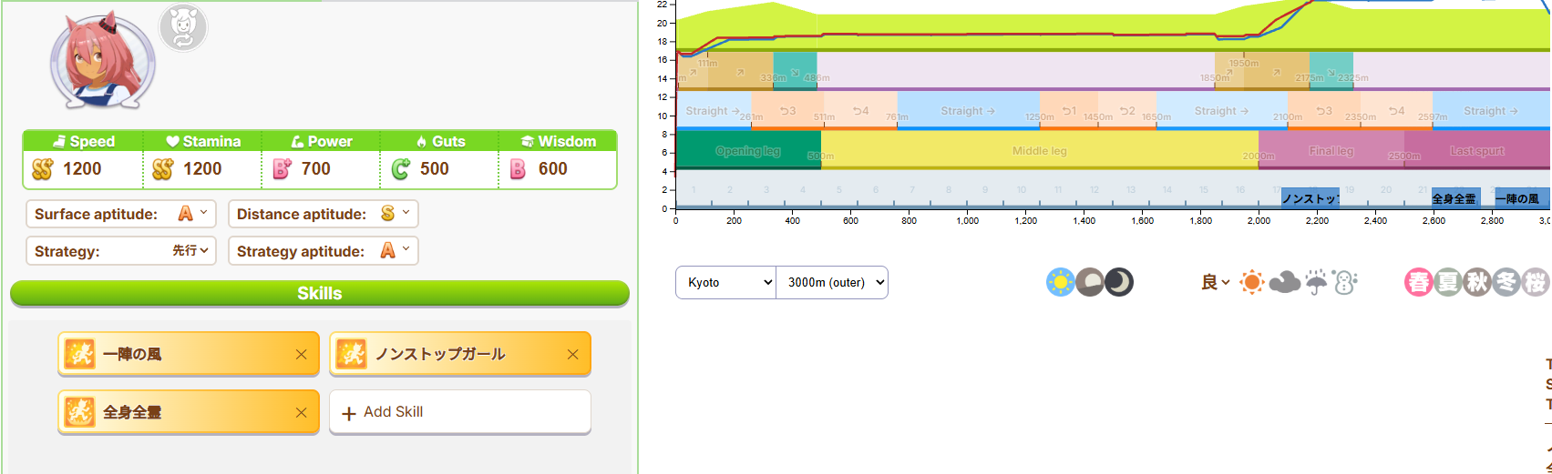The image size is (1552, 474).
Task: Select sunny weather icon
Action: [1252, 282]
